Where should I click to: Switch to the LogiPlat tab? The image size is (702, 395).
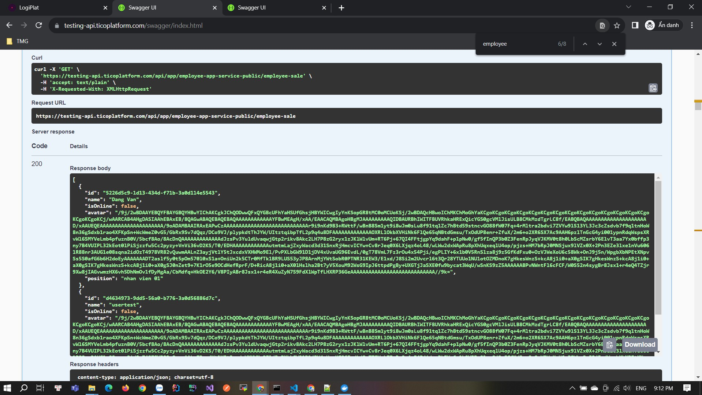click(x=55, y=8)
